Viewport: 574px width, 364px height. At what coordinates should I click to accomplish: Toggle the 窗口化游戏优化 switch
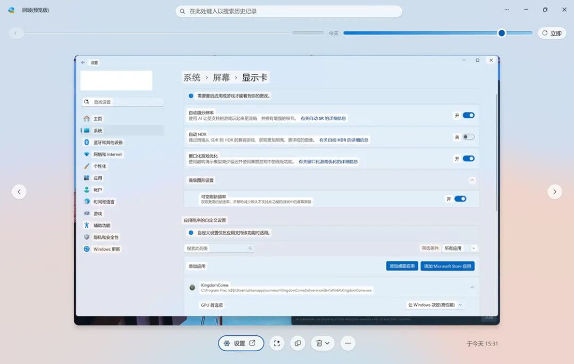pos(469,159)
